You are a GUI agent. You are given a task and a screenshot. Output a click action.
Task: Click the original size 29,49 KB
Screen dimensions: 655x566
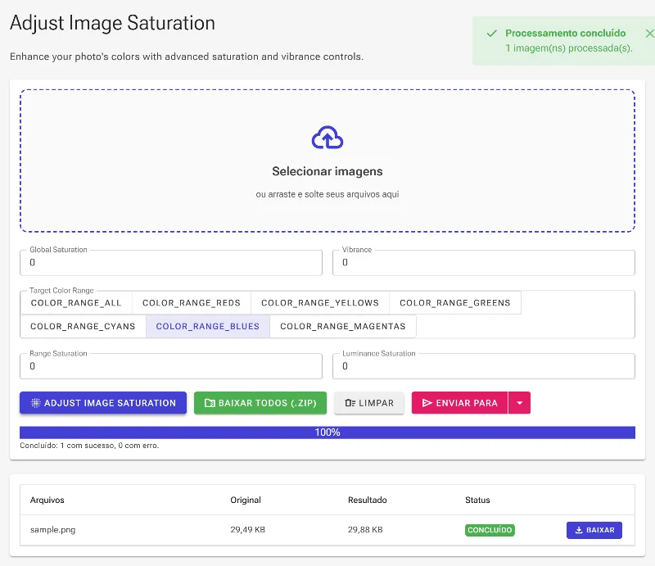click(x=248, y=530)
